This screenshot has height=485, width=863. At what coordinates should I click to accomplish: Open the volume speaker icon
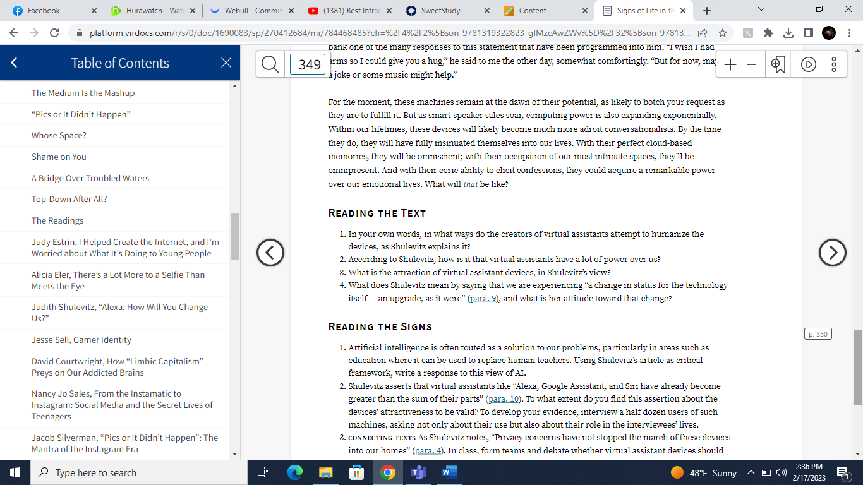[780, 472]
